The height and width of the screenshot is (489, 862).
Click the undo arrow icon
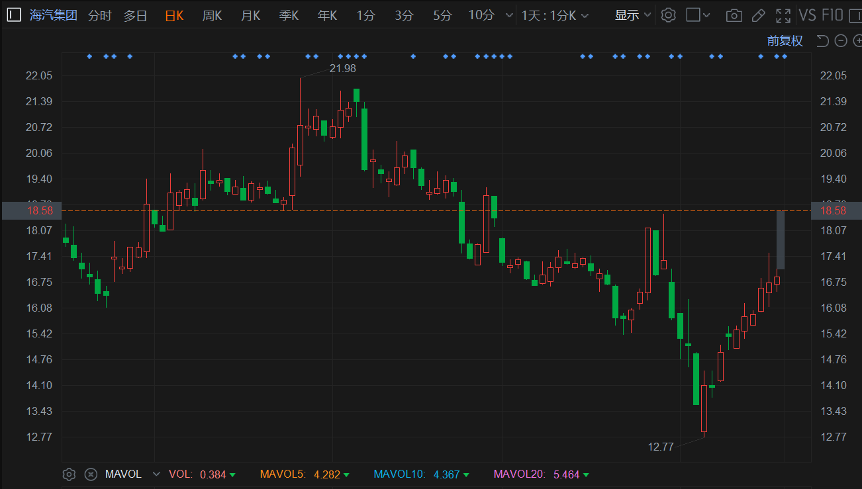tap(822, 41)
